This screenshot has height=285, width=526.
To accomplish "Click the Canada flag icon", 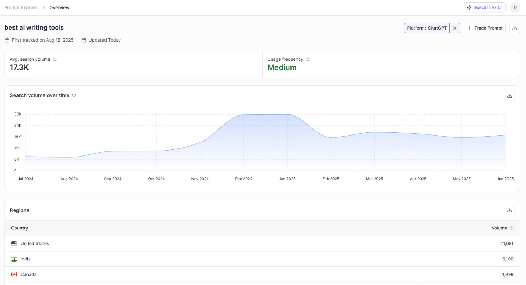I will point(14,275).
